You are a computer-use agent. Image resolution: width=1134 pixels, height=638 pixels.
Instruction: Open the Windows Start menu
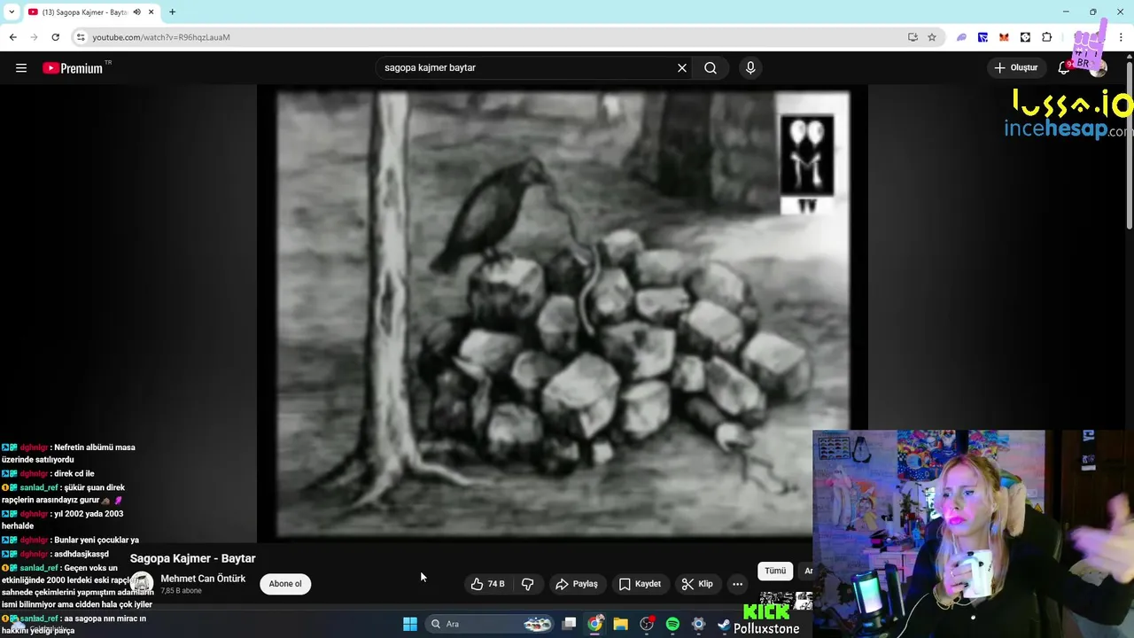[x=409, y=624]
